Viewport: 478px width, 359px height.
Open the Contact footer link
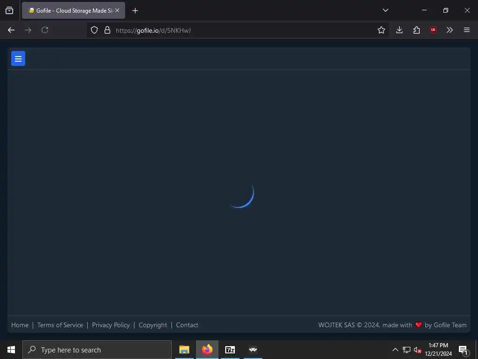pyautogui.click(x=187, y=325)
